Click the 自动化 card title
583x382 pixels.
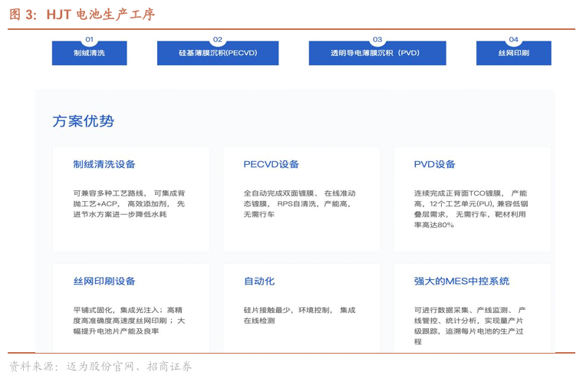[259, 282]
